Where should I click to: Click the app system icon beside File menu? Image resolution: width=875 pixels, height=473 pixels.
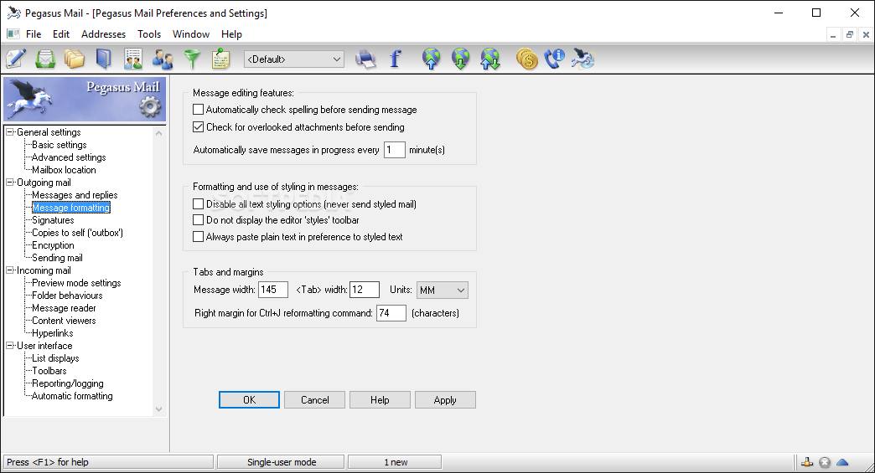click(x=13, y=34)
